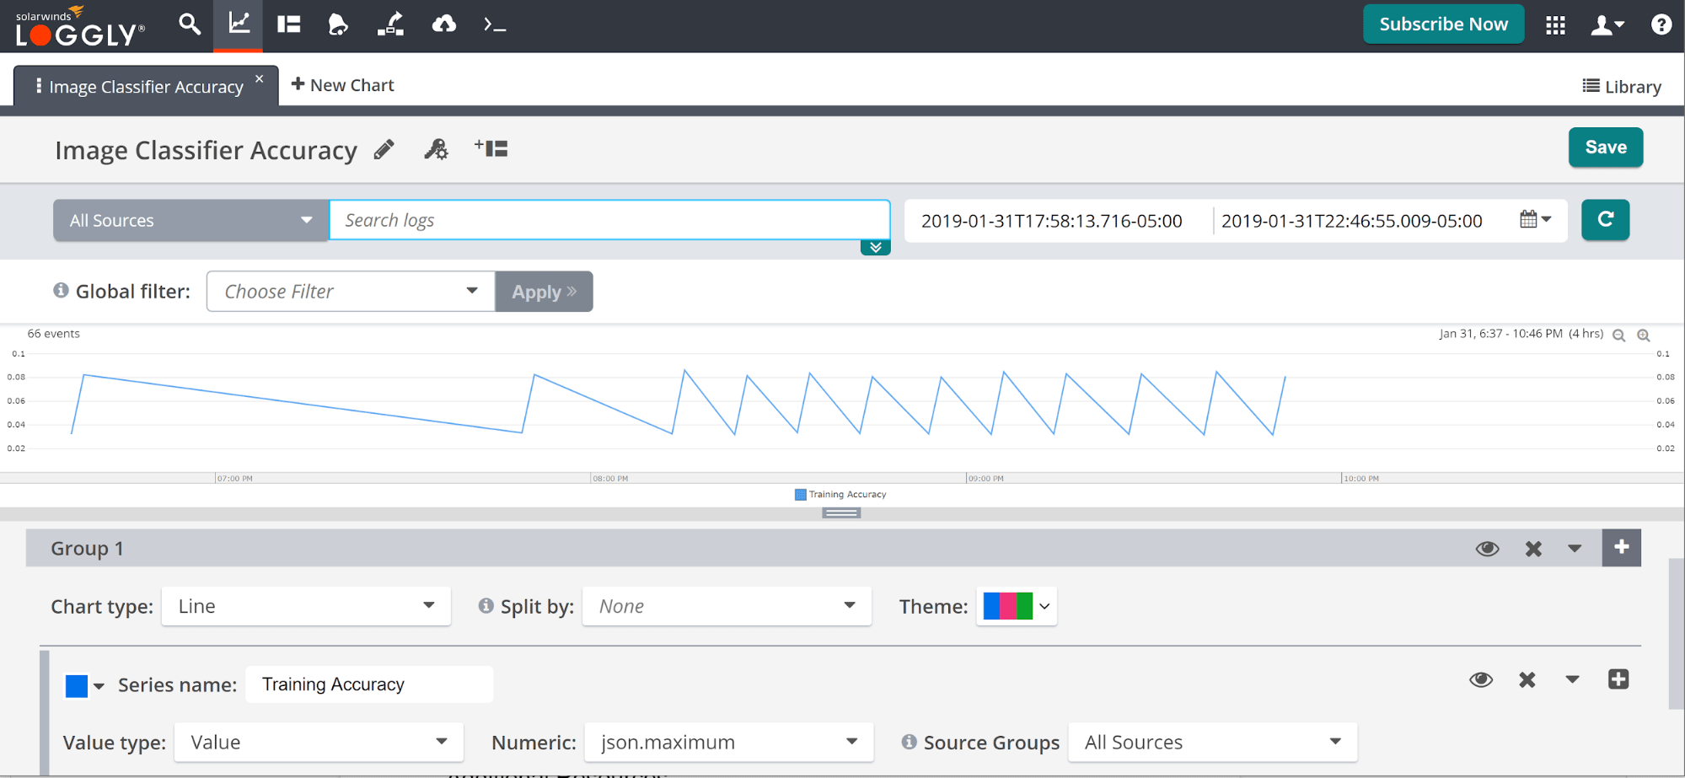Open a New Chart tab
1685x778 pixels.
click(x=342, y=85)
